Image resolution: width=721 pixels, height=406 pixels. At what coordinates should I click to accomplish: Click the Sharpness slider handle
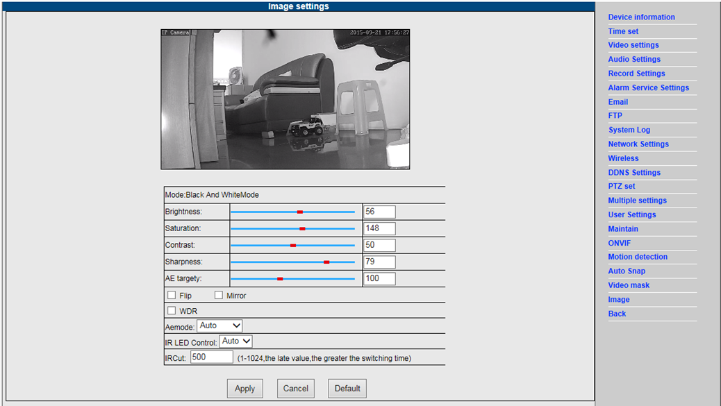326,262
